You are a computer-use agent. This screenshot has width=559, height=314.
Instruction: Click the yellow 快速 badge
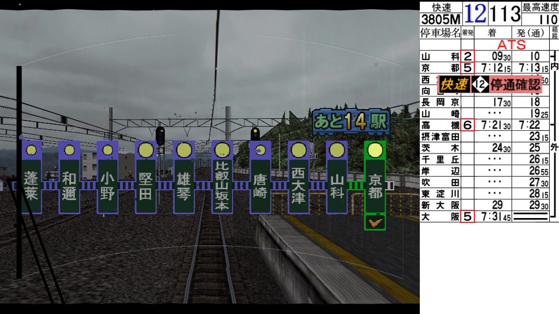(454, 85)
